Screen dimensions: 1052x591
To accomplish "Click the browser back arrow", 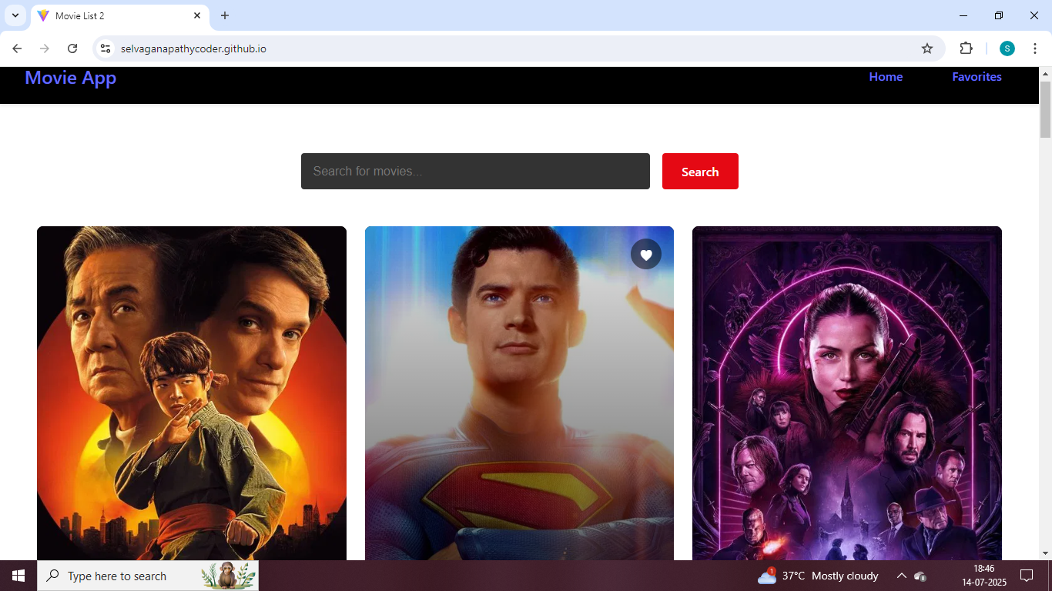I will [x=17, y=48].
